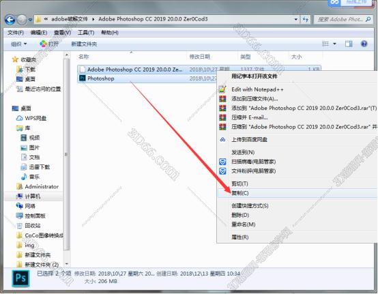The width and height of the screenshot is (378, 294).
Task: Select 收藏夹 star in navigation pane
Action: (24, 59)
